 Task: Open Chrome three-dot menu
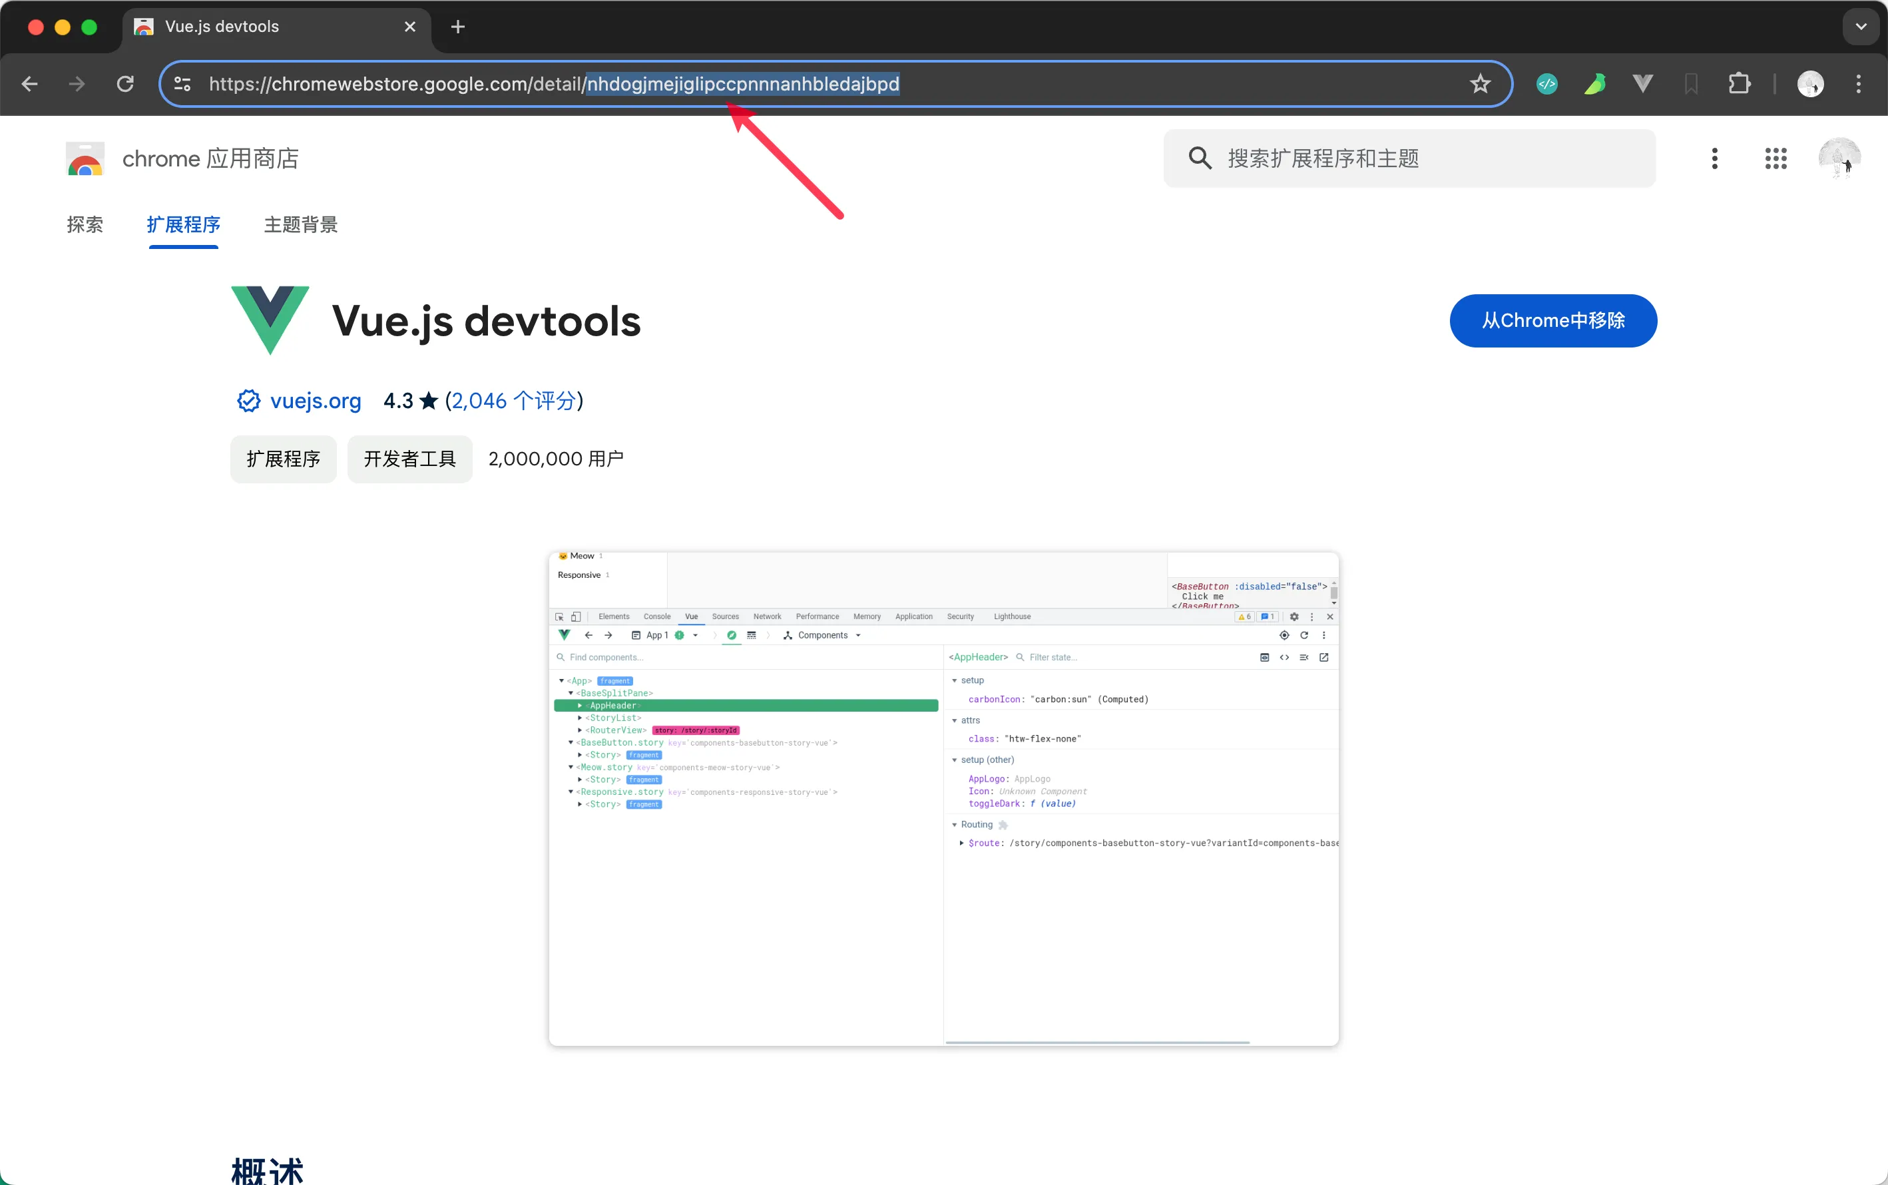pos(1857,84)
